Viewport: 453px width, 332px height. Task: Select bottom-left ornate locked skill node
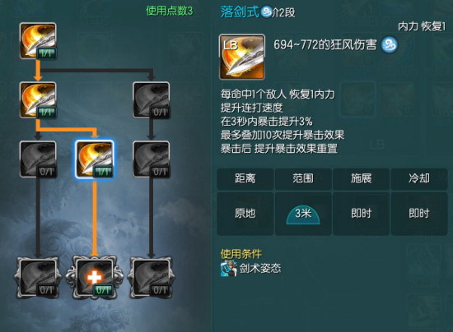(x=38, y=278)
